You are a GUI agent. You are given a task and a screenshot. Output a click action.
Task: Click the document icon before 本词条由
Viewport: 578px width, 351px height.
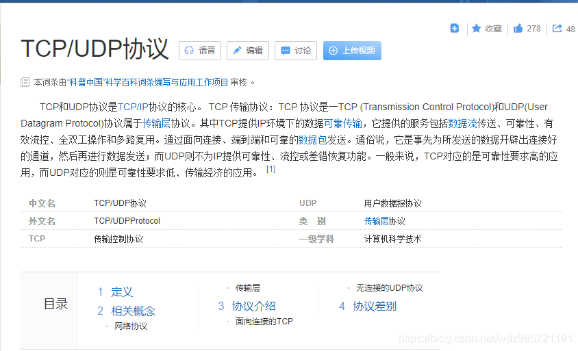point(25,82)
